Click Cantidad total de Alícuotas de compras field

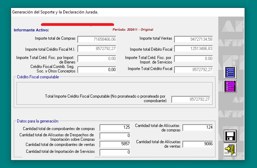click(x=198, y=128)
